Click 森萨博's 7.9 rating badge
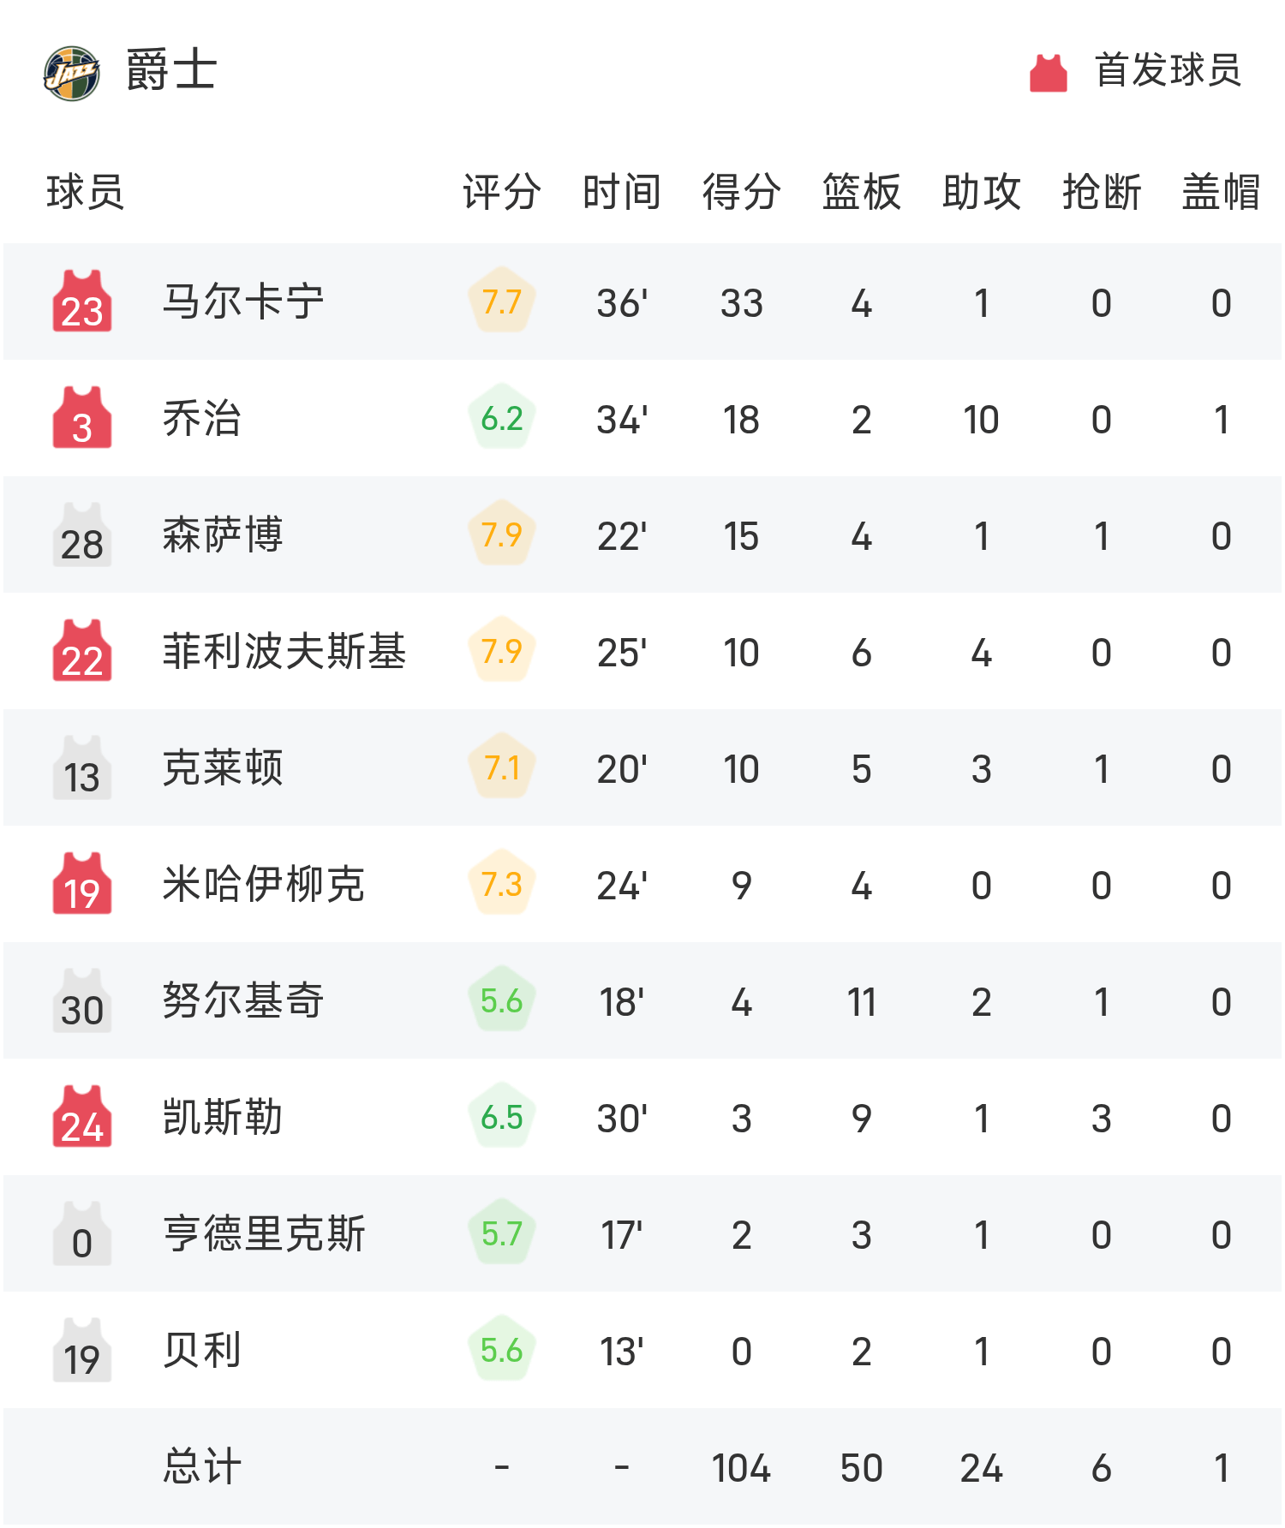1285x1528 pixels. [502, 534]
